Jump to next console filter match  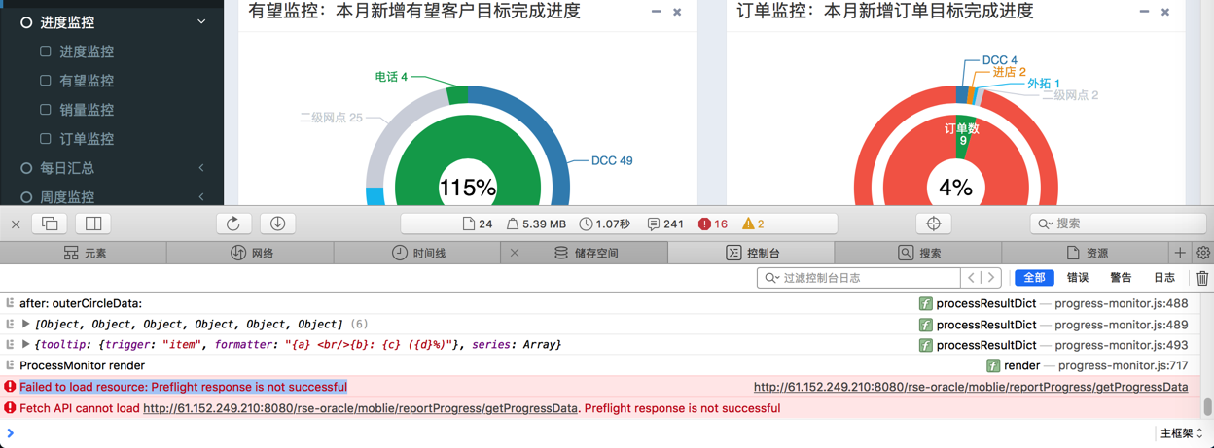991,278
